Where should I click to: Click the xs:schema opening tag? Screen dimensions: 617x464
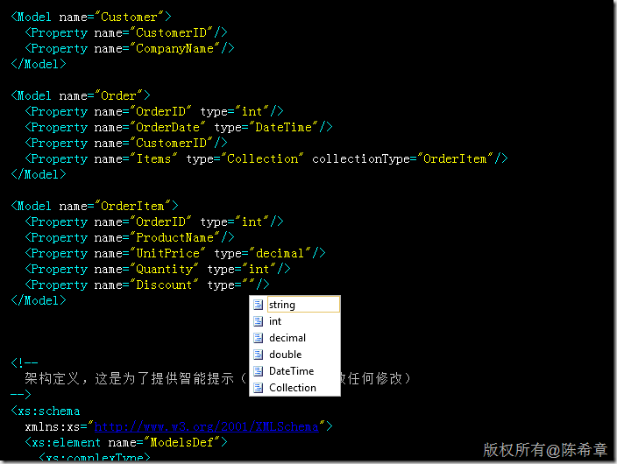point(46,411)
